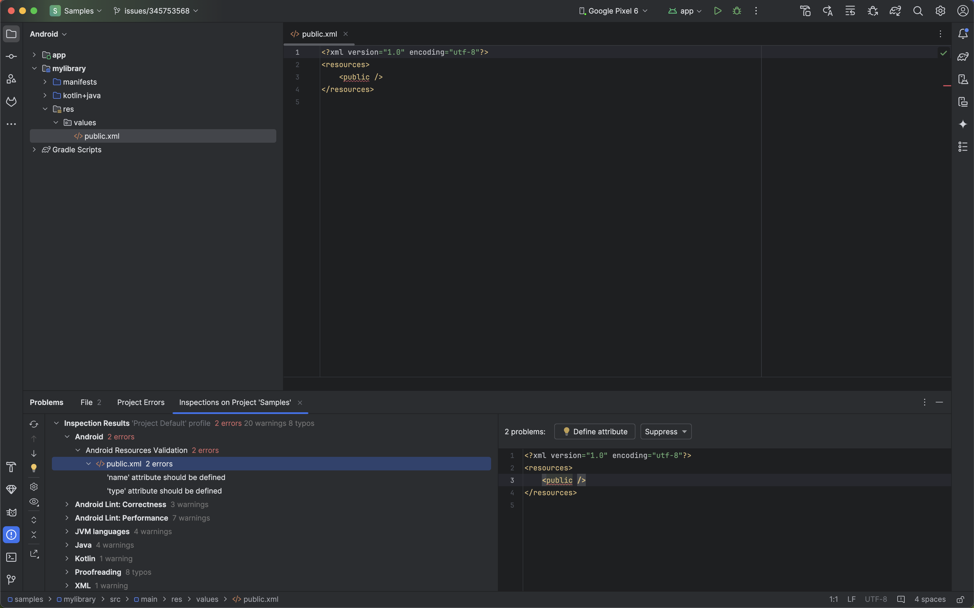The image size is (974, 608).
Task: Collapse the mylibrary module node
Action: coord(34,68)
